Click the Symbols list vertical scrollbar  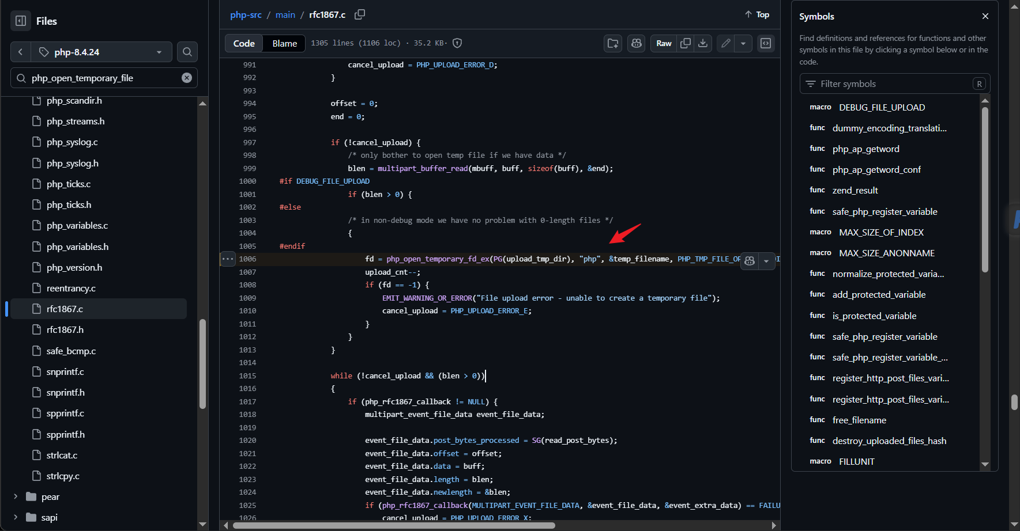(985, 189)
